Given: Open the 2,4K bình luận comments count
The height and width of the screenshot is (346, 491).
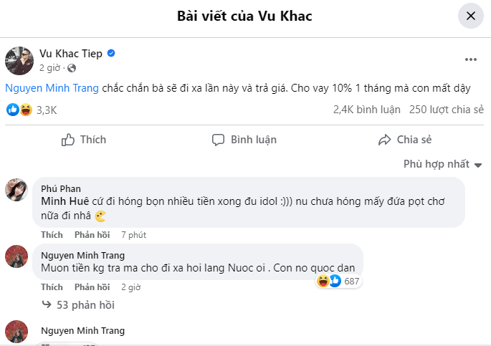Looking at the screenshot, I should (x=365, y=110).
